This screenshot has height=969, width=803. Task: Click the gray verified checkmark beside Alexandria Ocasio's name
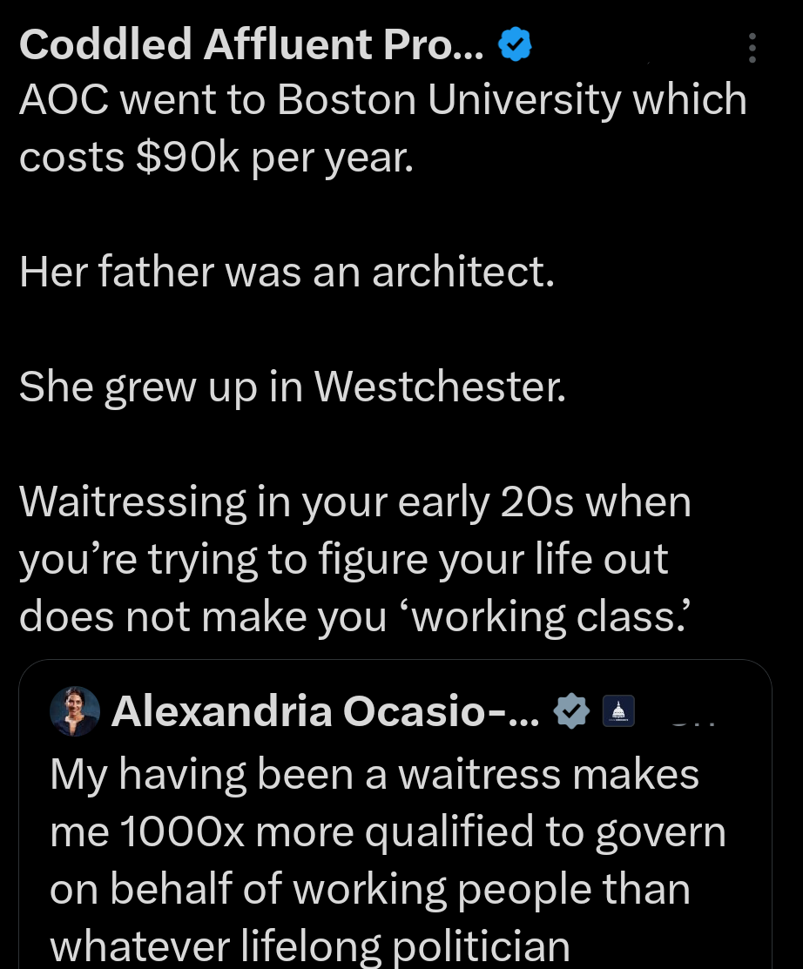[x=571, y=710]
